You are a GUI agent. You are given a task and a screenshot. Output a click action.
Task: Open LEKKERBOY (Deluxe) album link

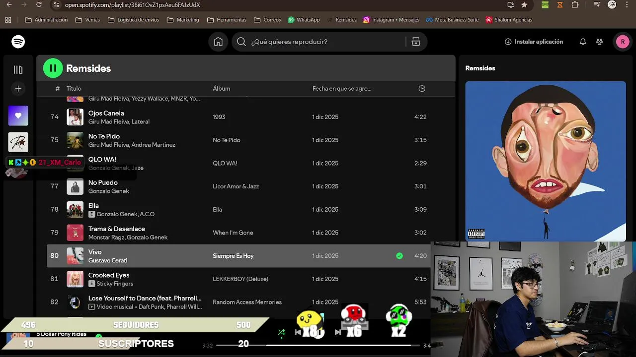click(x=240, y=279)
